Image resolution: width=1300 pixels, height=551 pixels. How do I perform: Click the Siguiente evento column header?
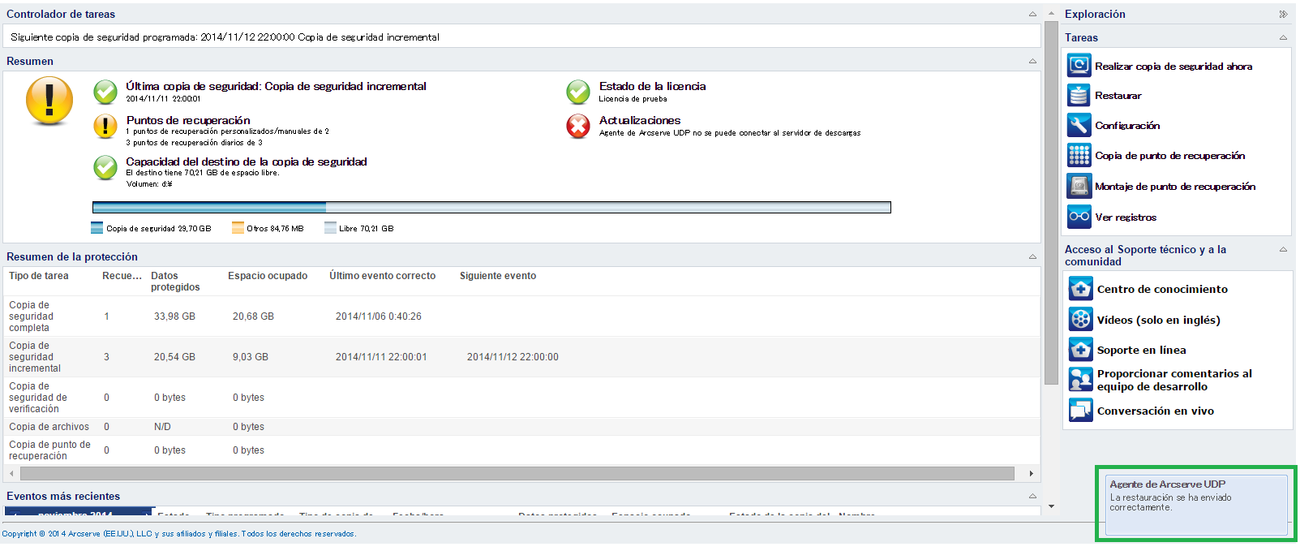pos(498,276)
